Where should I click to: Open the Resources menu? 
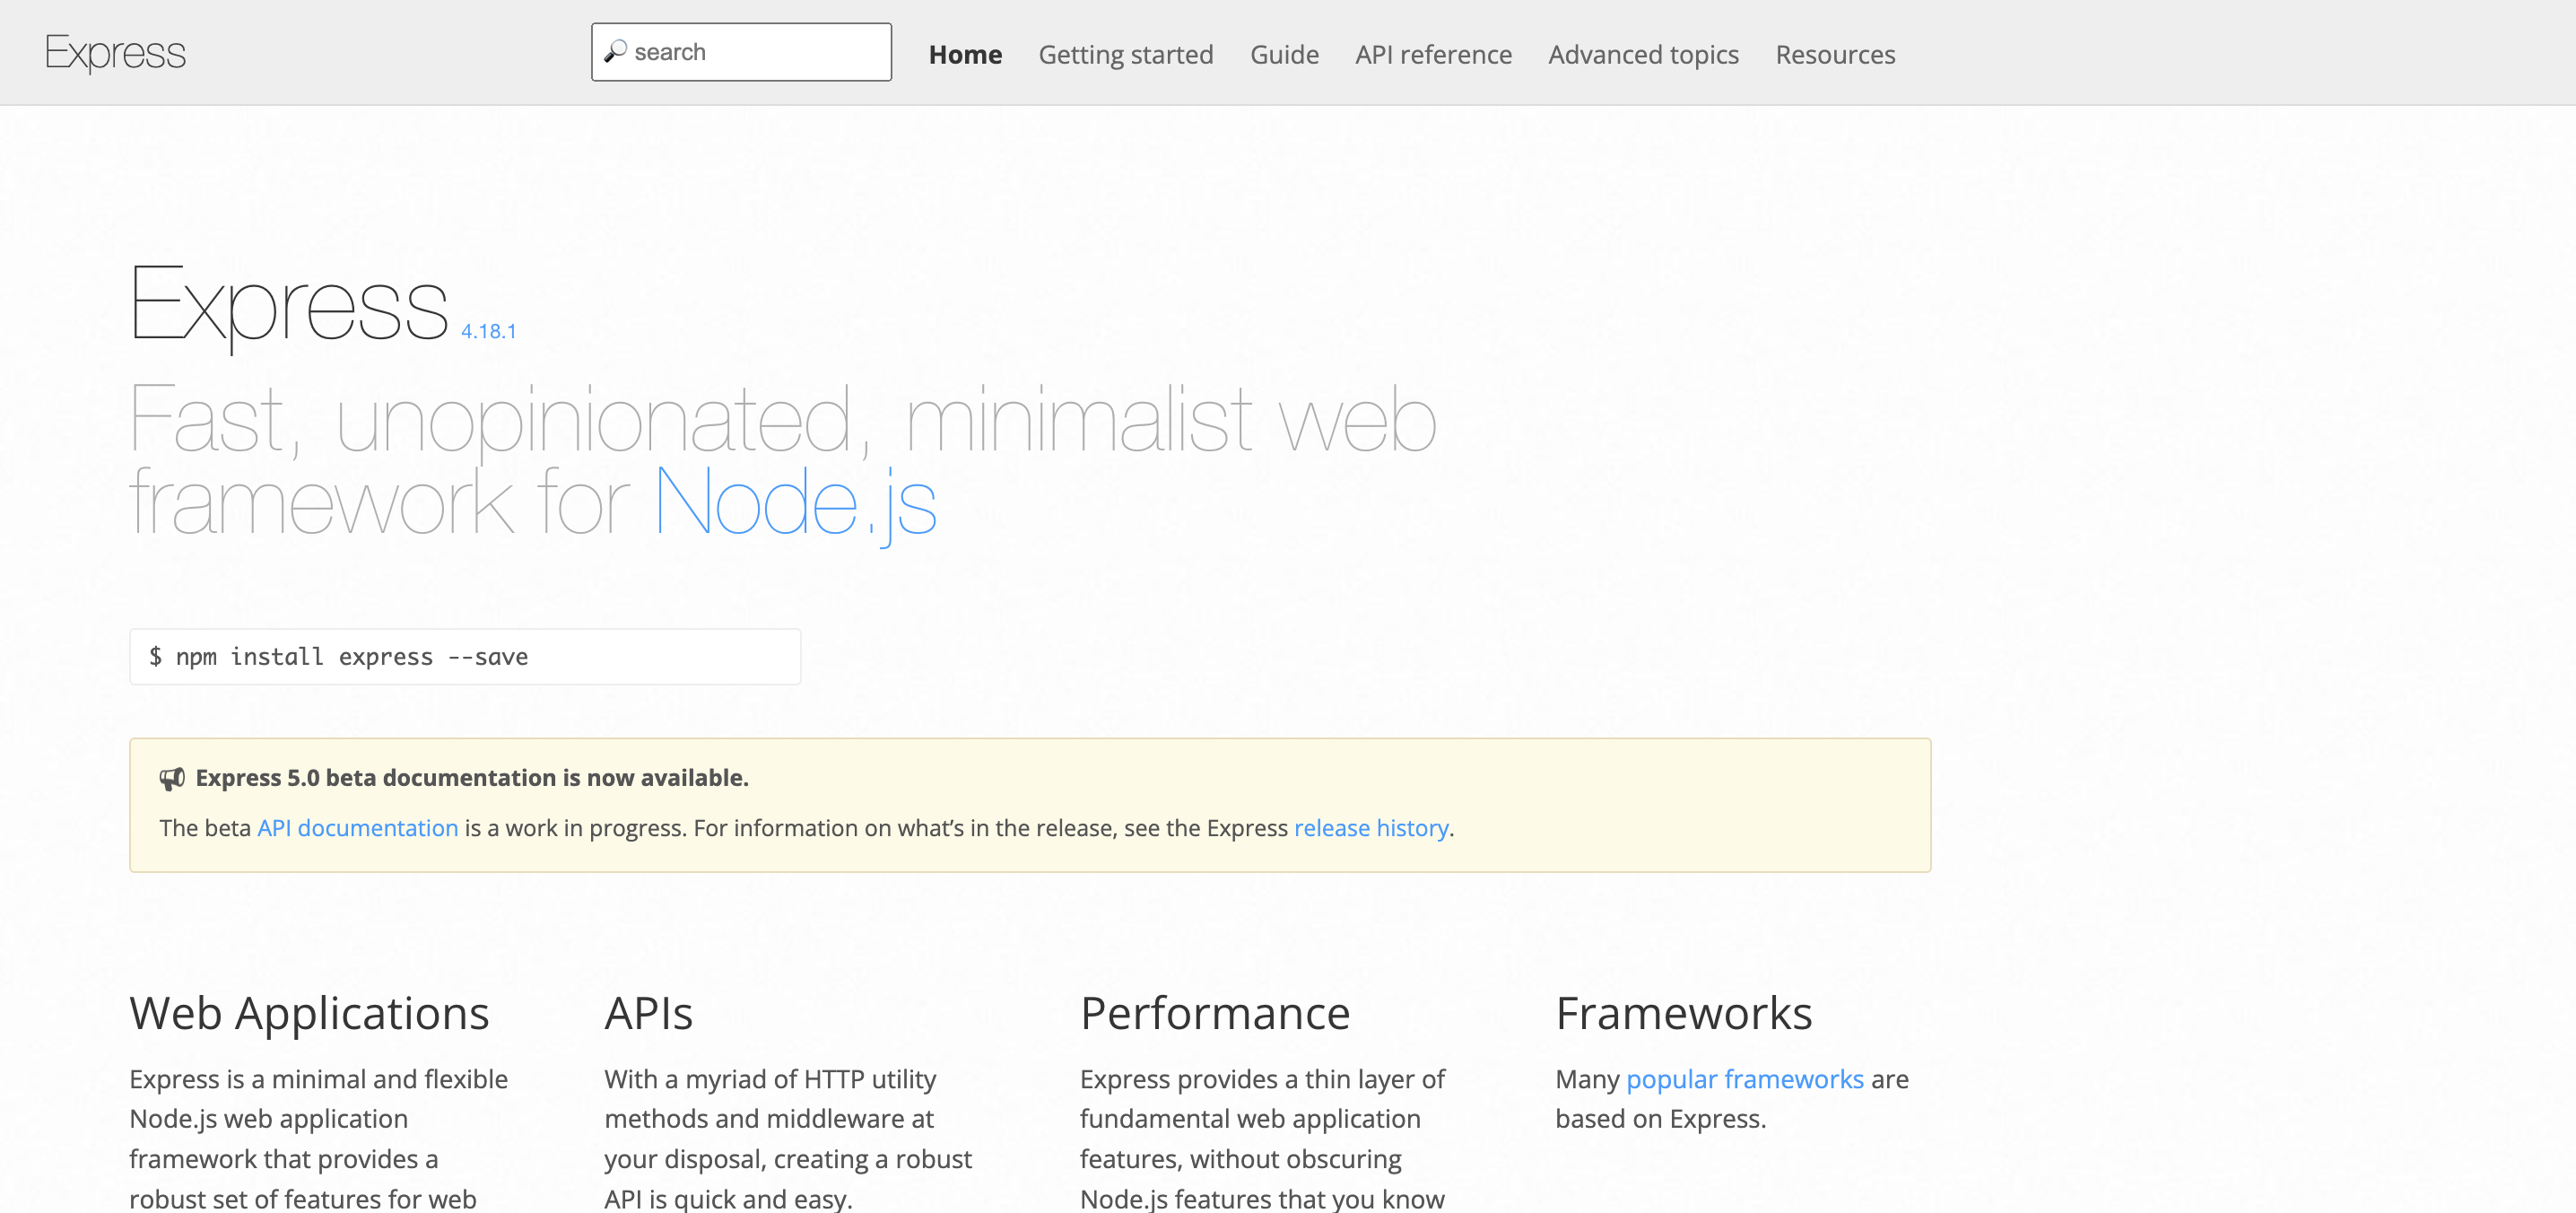click(1835, 54)
